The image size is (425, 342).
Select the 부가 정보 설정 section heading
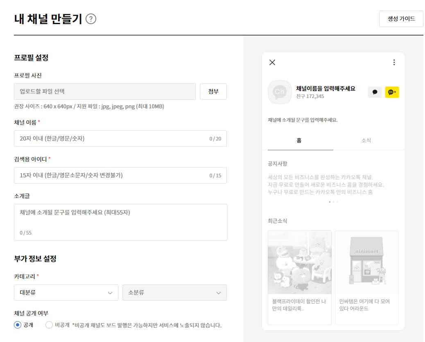point(35,259)
